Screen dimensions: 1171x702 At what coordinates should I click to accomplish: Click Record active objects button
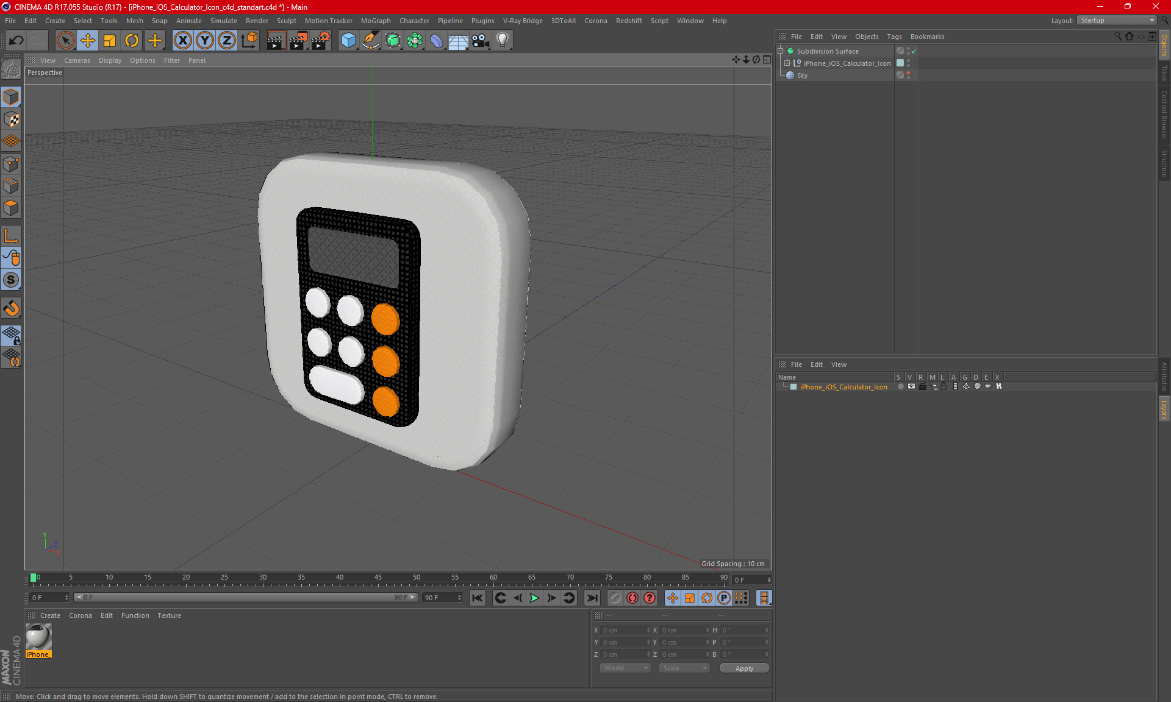click(615, 598)
